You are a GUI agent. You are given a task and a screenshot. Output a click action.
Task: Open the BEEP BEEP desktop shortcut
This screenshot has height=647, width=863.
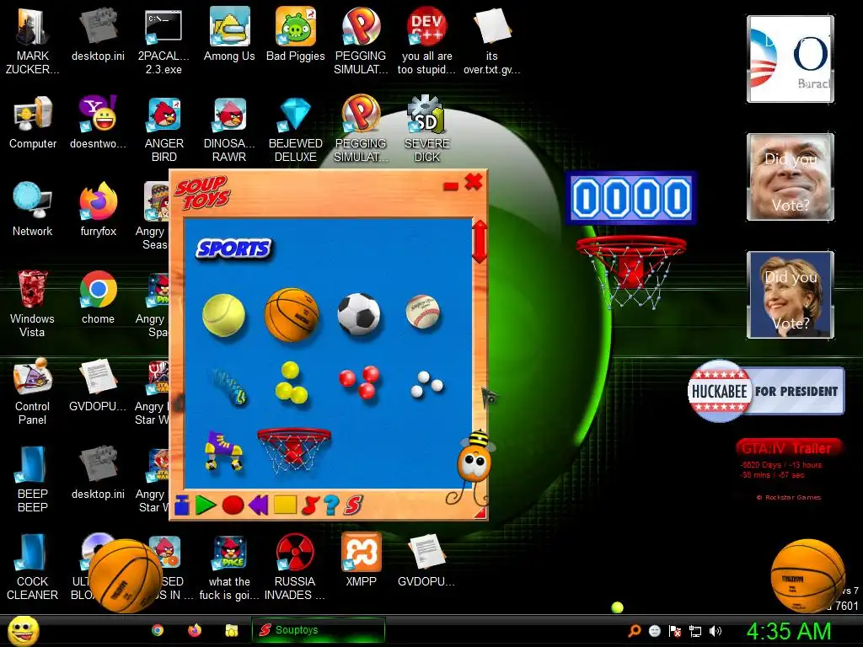pyautogui.click(x=33, y=479)
